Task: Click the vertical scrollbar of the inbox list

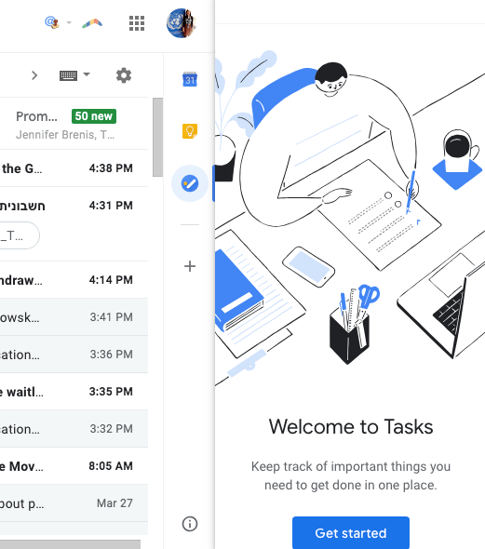Action: pos(157,138)
